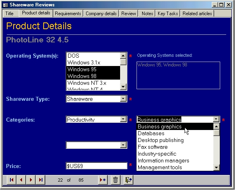
Task: Open the empty second category dropdown
Action: [x=123, y=145]
